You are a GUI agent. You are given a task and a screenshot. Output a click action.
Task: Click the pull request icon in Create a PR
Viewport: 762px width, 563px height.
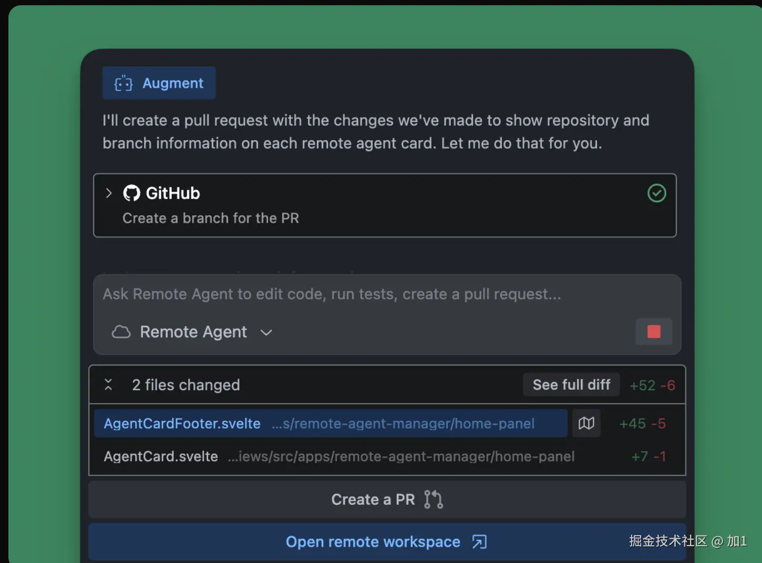click(x=434, y=499)
